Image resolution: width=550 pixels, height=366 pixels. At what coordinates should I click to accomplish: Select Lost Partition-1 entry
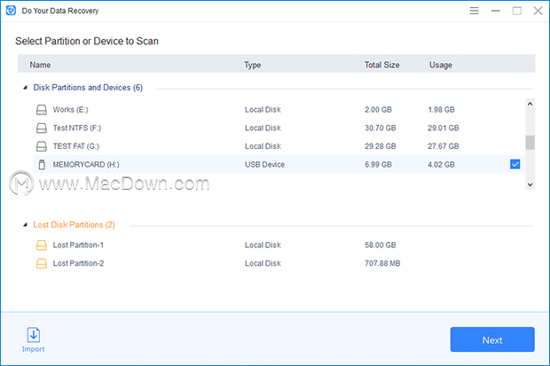coord(78,245)
